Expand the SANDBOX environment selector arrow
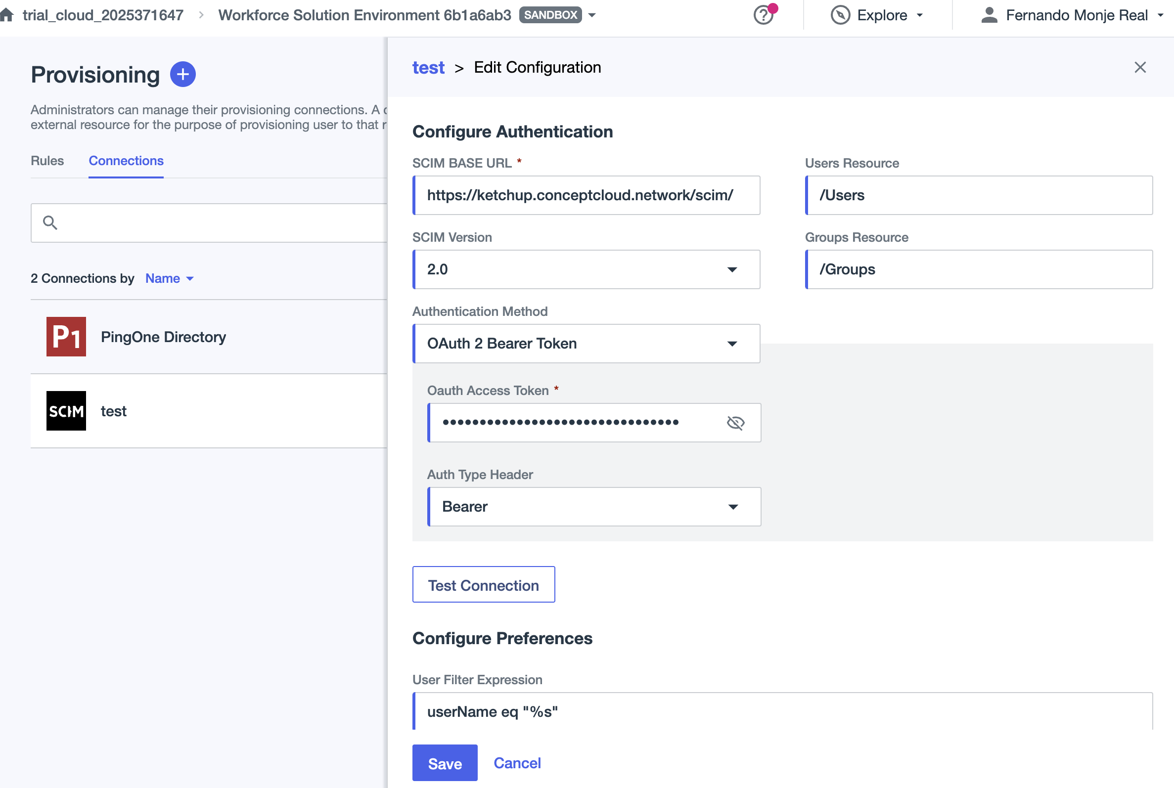Screen dimensions: 1174x788 [592, 15]
